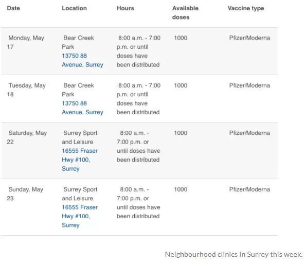305x264 pixels.
Task: Click the Date column header
Action: tap(13, 8)
